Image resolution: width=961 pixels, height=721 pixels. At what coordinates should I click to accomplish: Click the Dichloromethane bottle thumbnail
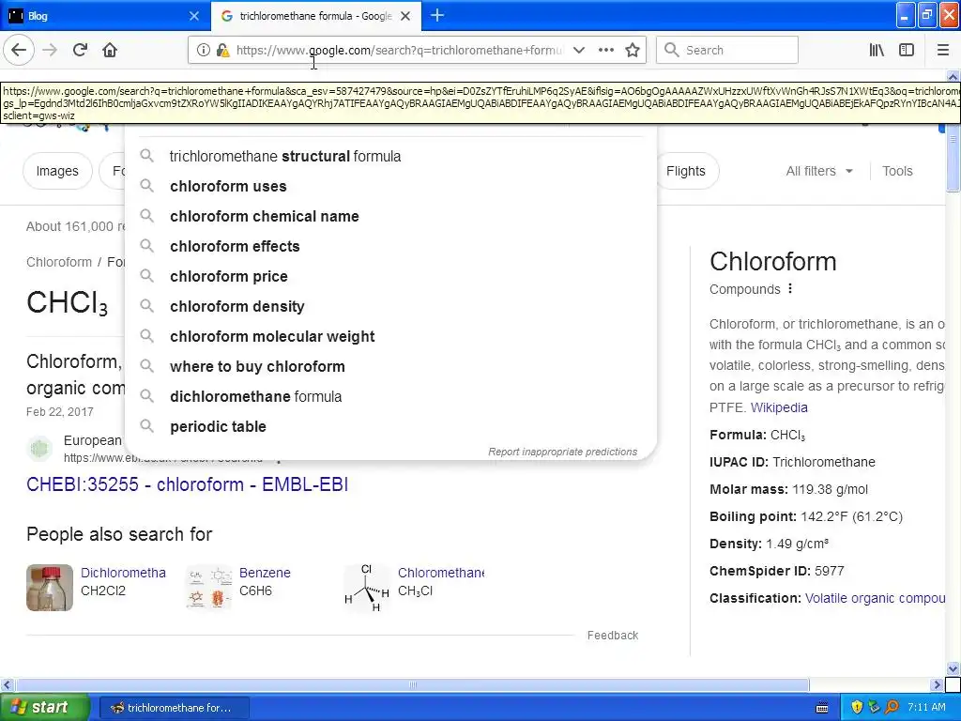click(x=50, y=588)
